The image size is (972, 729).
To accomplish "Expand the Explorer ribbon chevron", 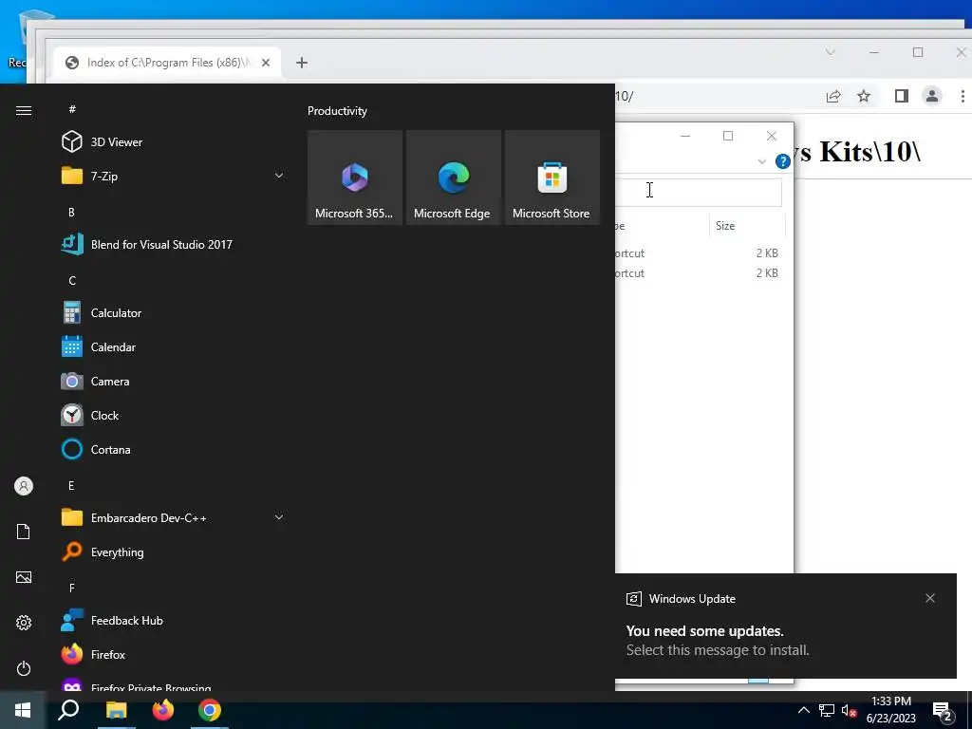I will click(x=762, y=161).
